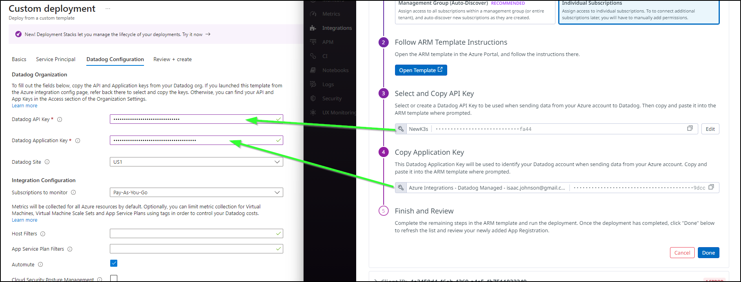Select the Management Group (Auto-Discover) option card

[475, 12]
